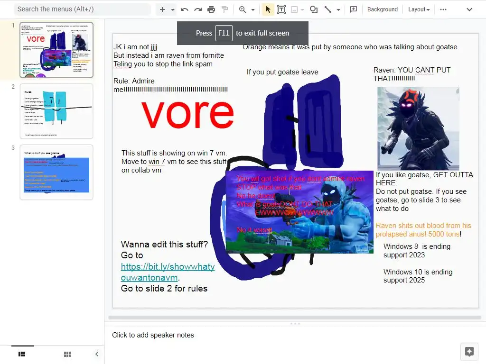
Task: Click the blue Raven Fortnite image
Action: [300, 212]
